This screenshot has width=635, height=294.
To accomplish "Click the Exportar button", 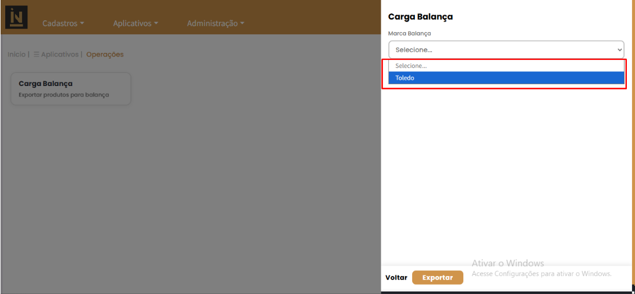I will click(x=437, y=278).
